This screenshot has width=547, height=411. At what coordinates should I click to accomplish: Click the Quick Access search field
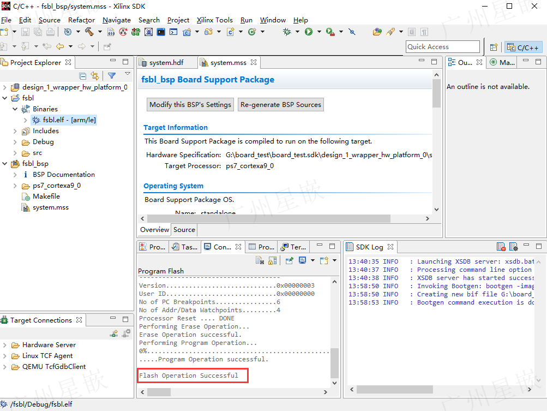[443, 47]
